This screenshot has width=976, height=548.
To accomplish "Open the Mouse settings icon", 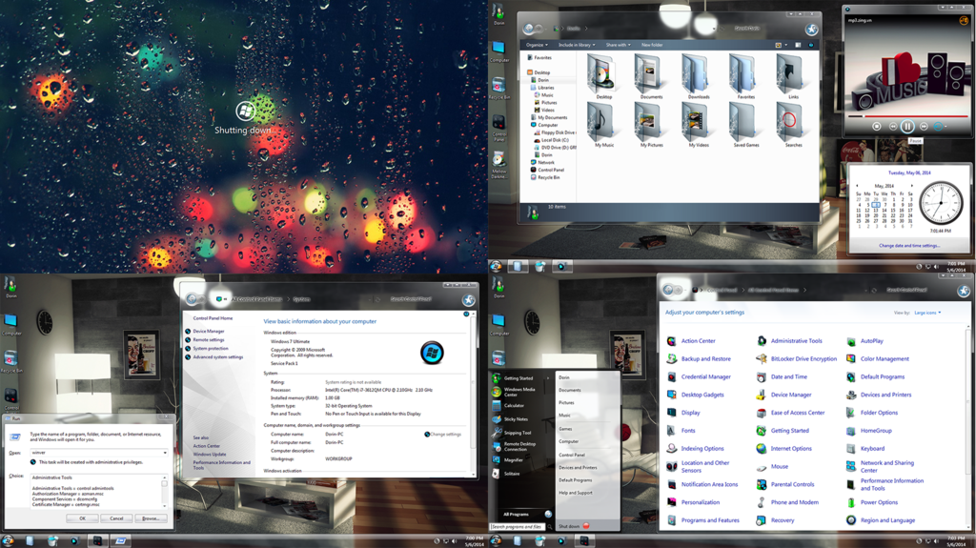I will [x=762, y=466].
